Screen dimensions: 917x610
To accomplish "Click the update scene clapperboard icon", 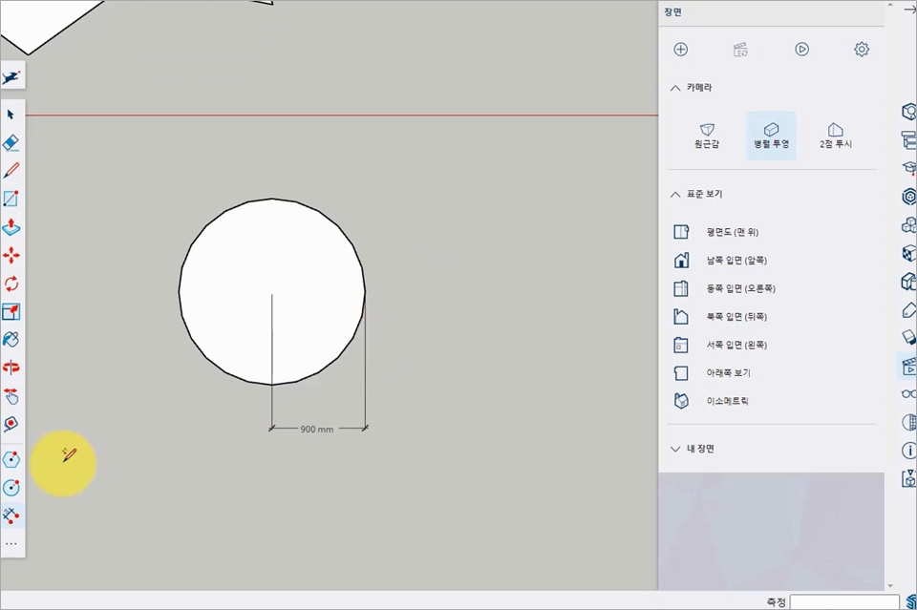I will click(x=740, y=50).
